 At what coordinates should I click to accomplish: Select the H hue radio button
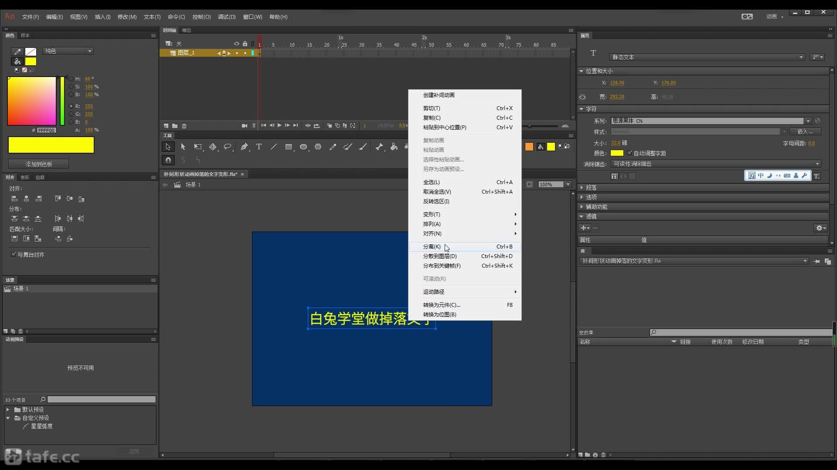coord(71,79)
